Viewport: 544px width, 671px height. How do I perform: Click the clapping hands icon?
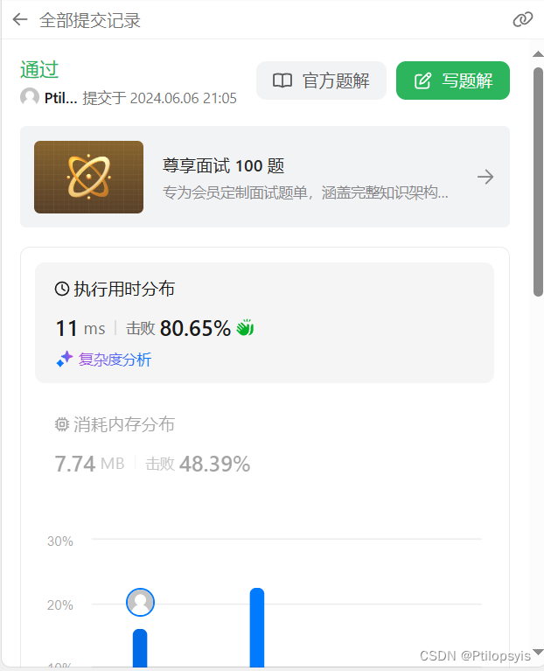tap(245, 328)
